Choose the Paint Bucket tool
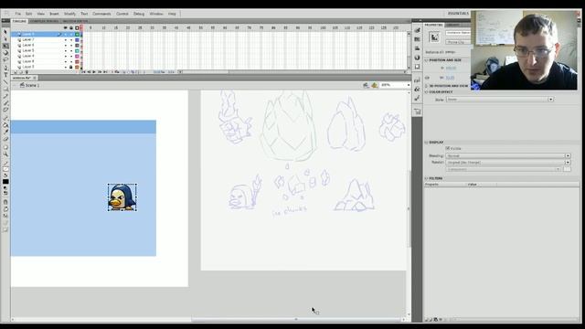The width and height of the screenshot is (585, 329). (x=5, y=125)
